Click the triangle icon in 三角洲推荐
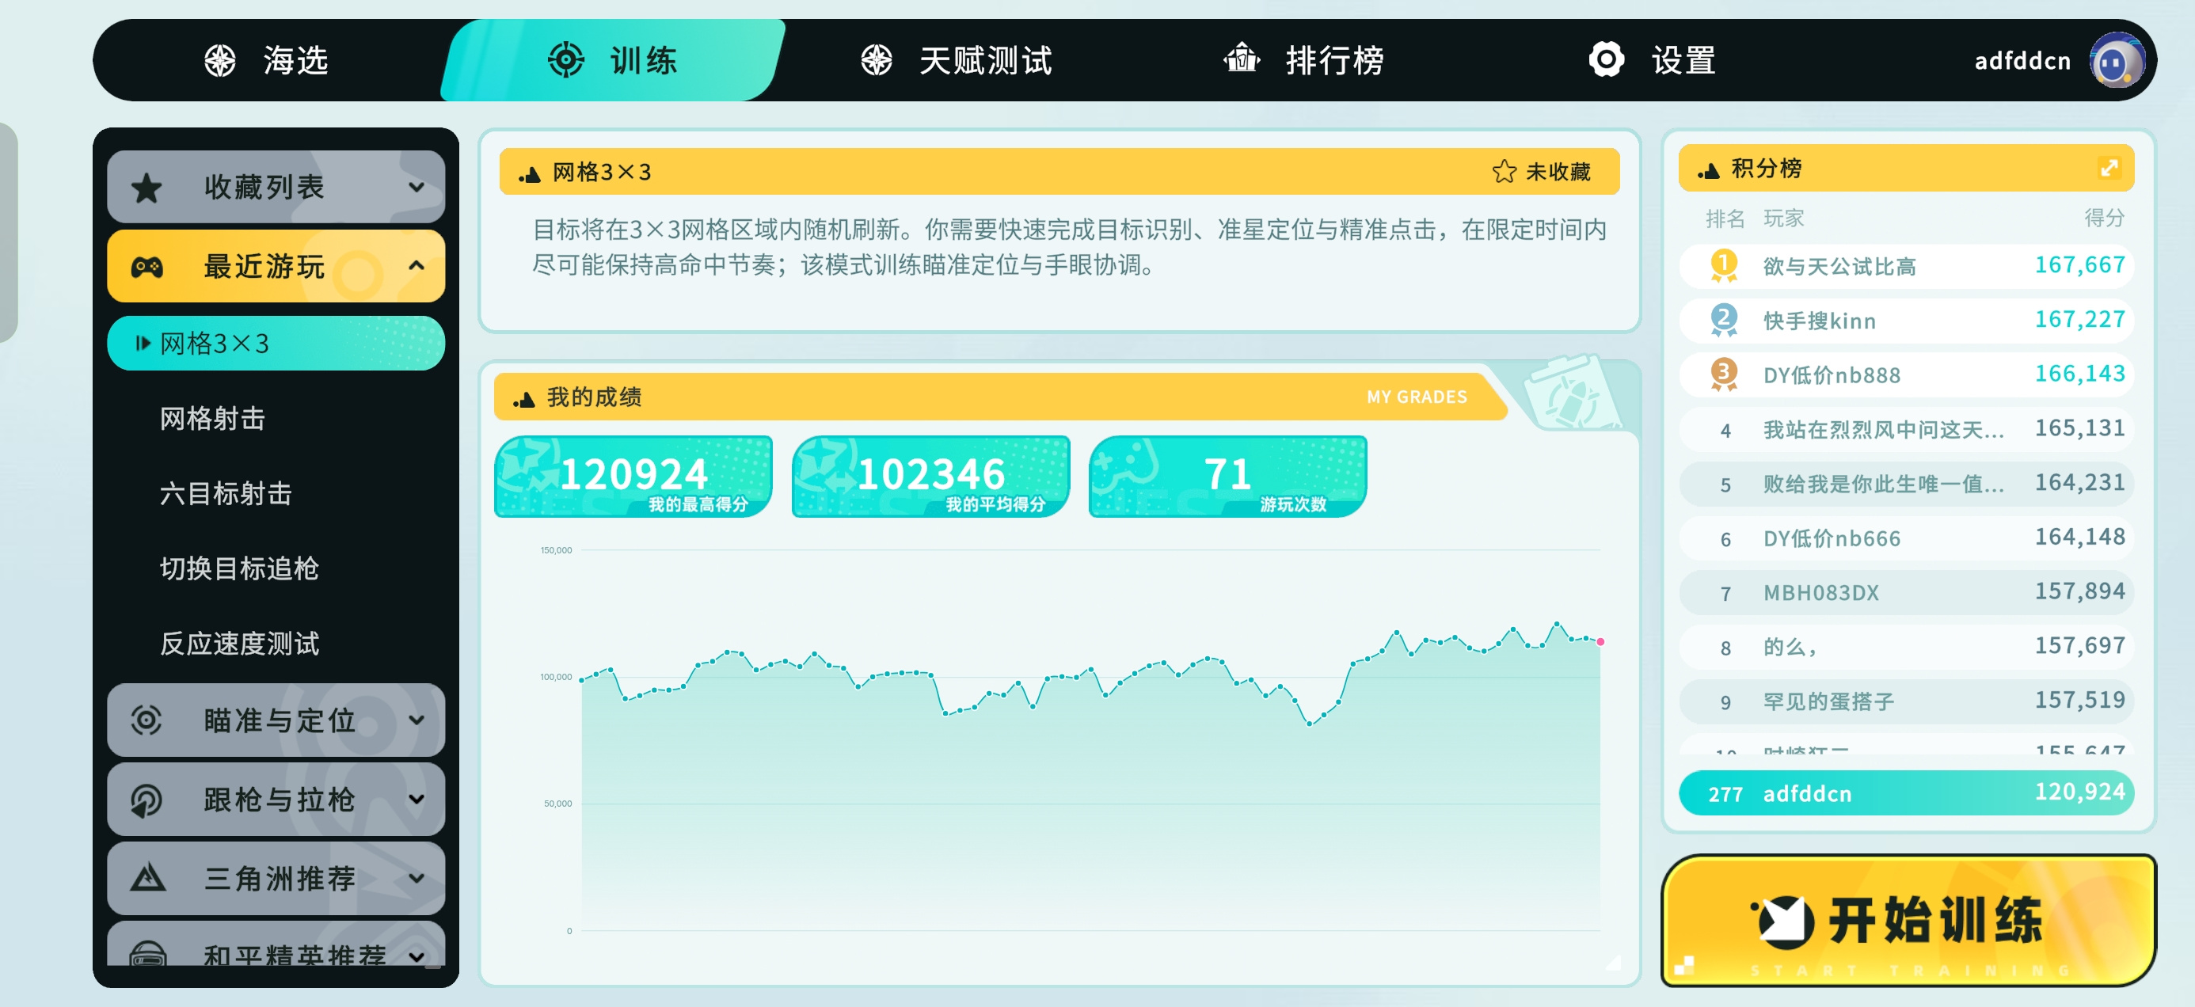Image resolution: width=2195 pixels, height=1007 pixels. pyautogui.click(x=146, y=877)
